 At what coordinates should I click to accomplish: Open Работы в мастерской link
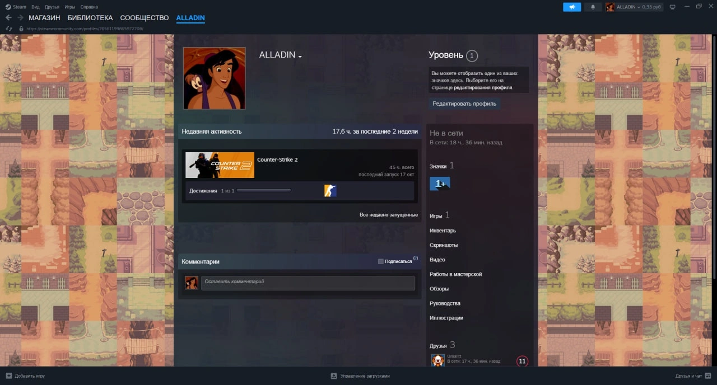coord(455,274)
